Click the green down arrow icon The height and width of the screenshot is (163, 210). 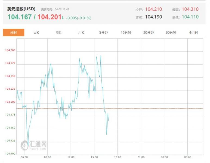coord(63,18)
